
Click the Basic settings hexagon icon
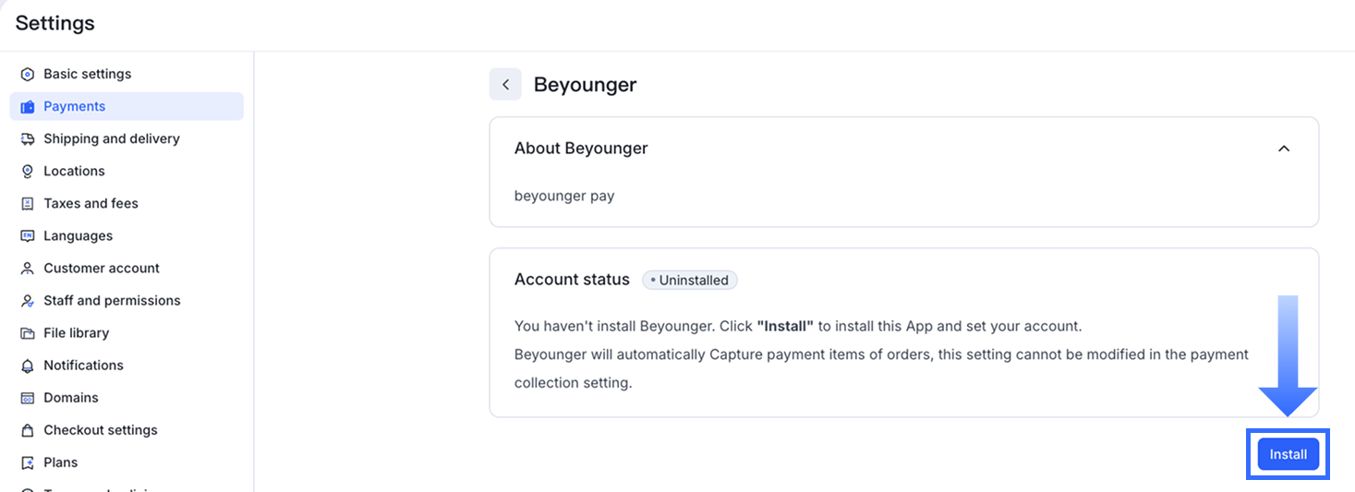28,74
